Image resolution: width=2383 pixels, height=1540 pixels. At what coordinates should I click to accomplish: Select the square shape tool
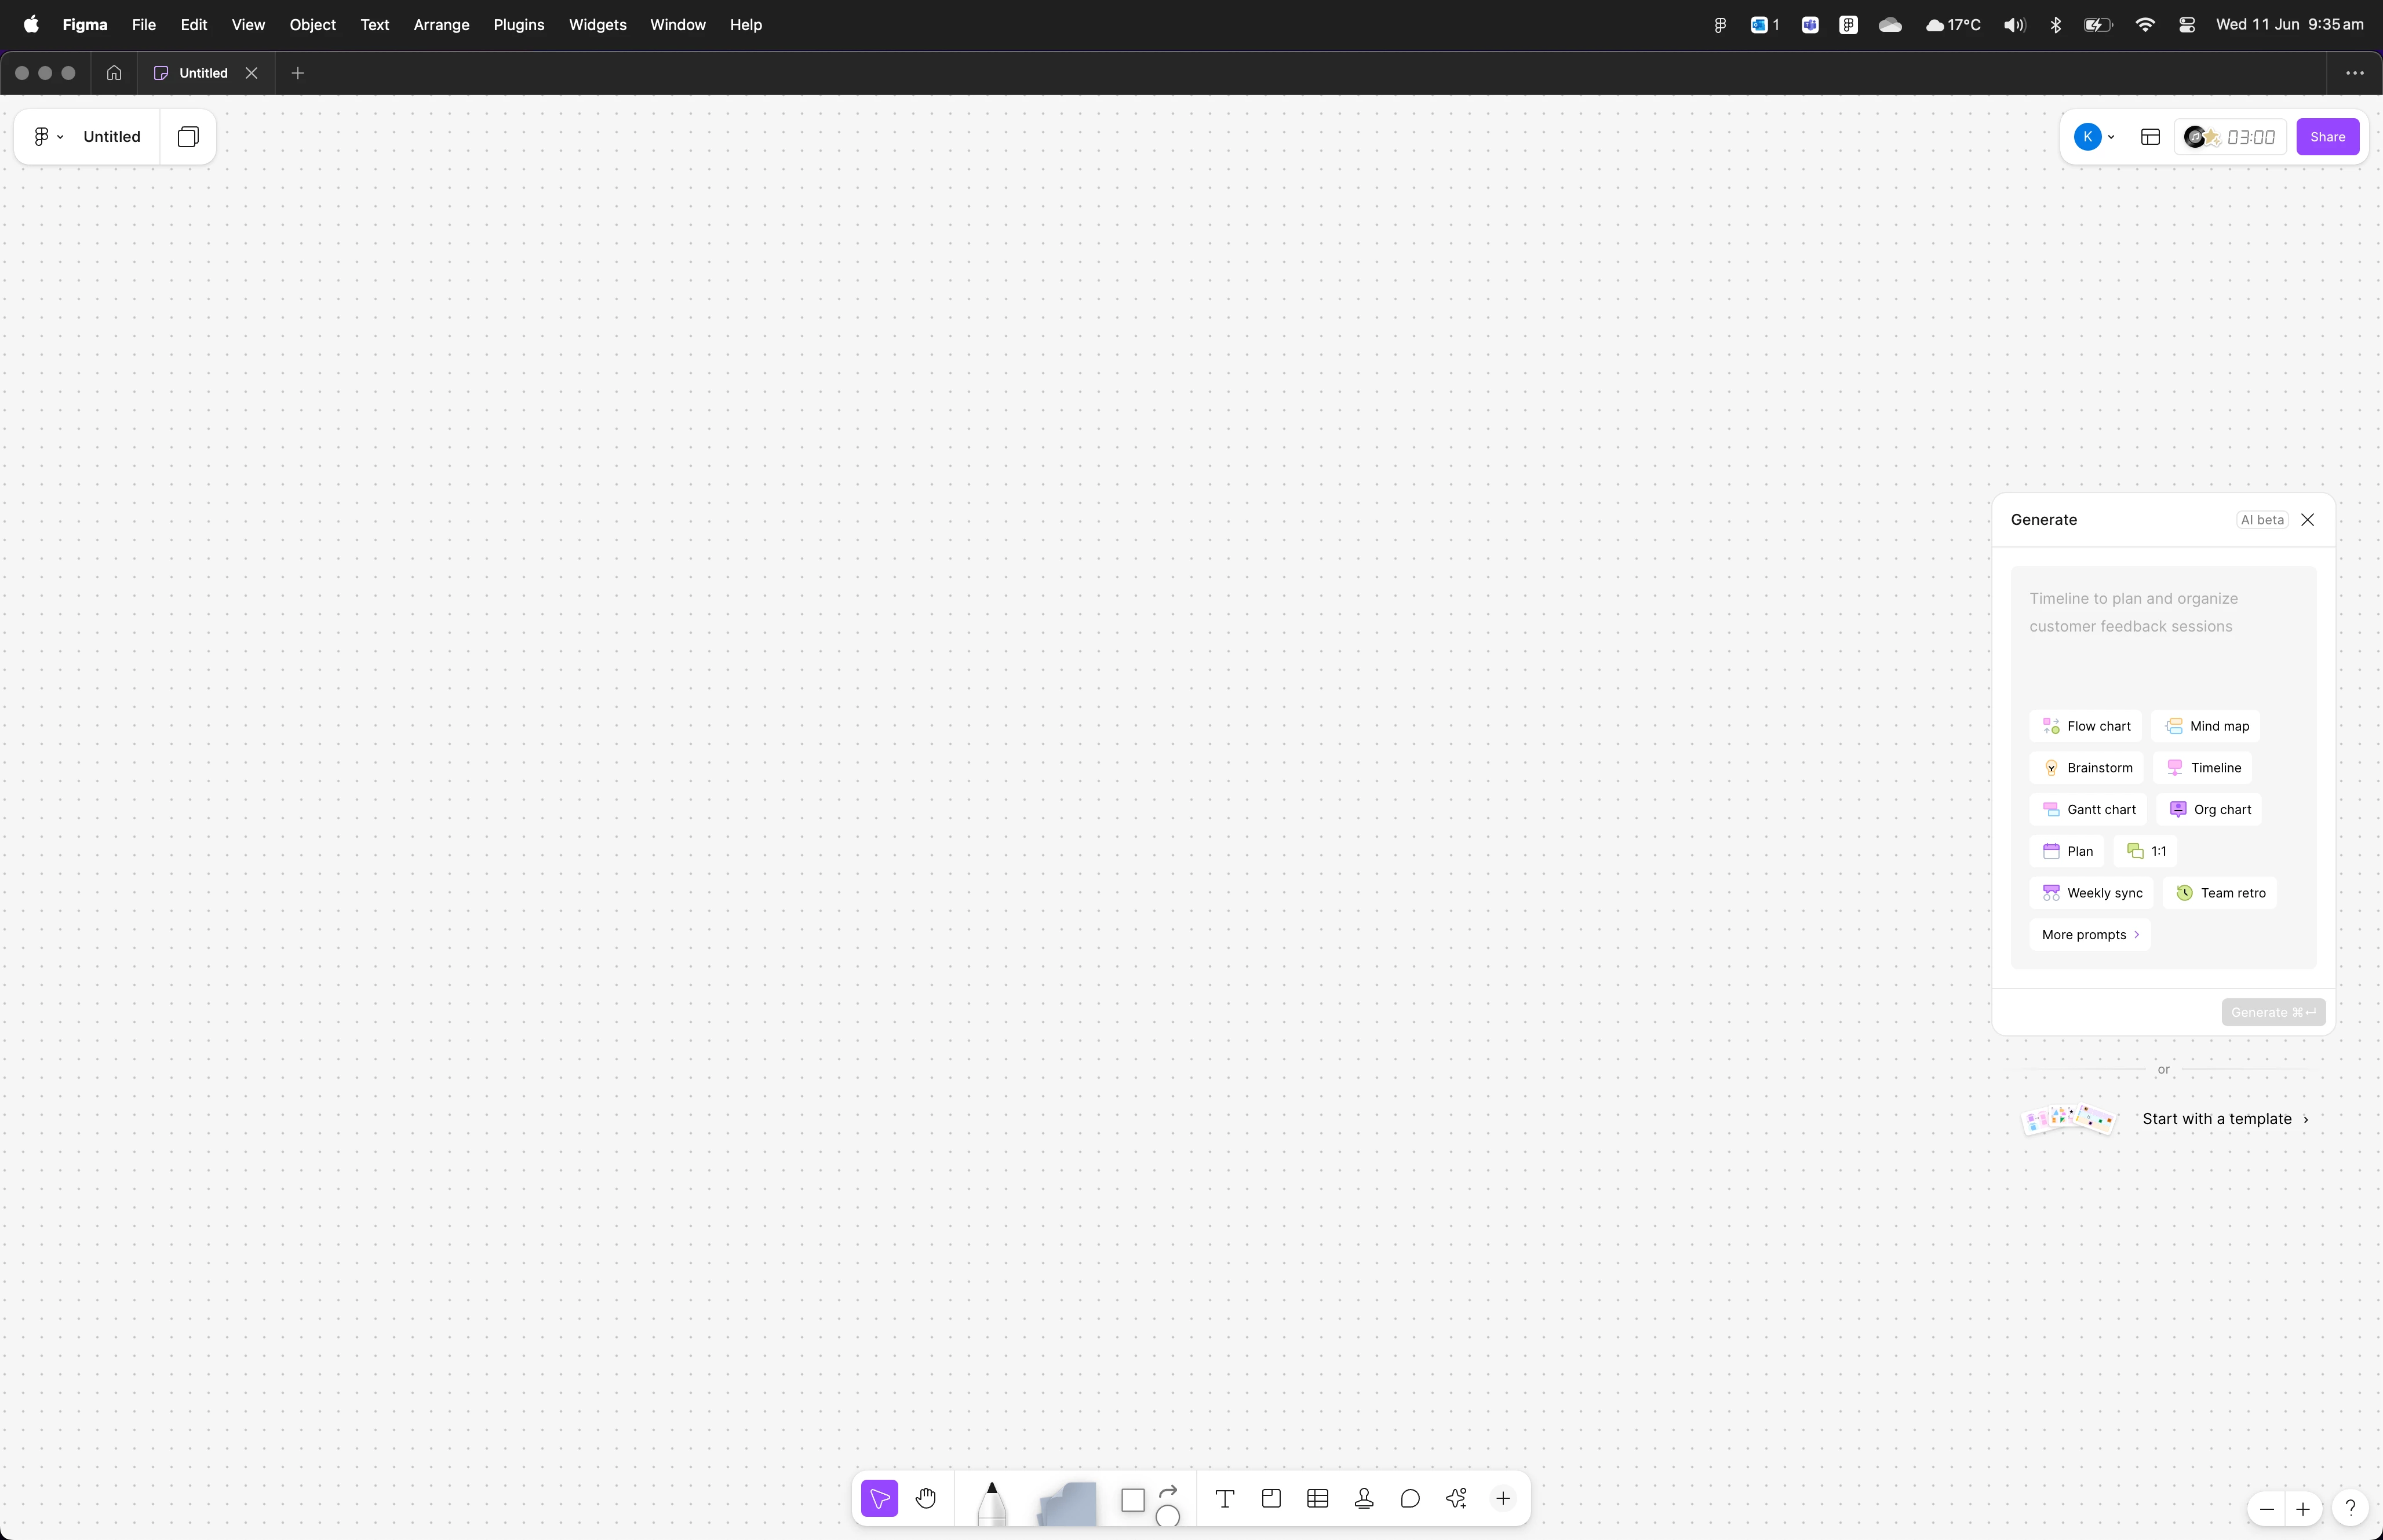(1132, 1500)
